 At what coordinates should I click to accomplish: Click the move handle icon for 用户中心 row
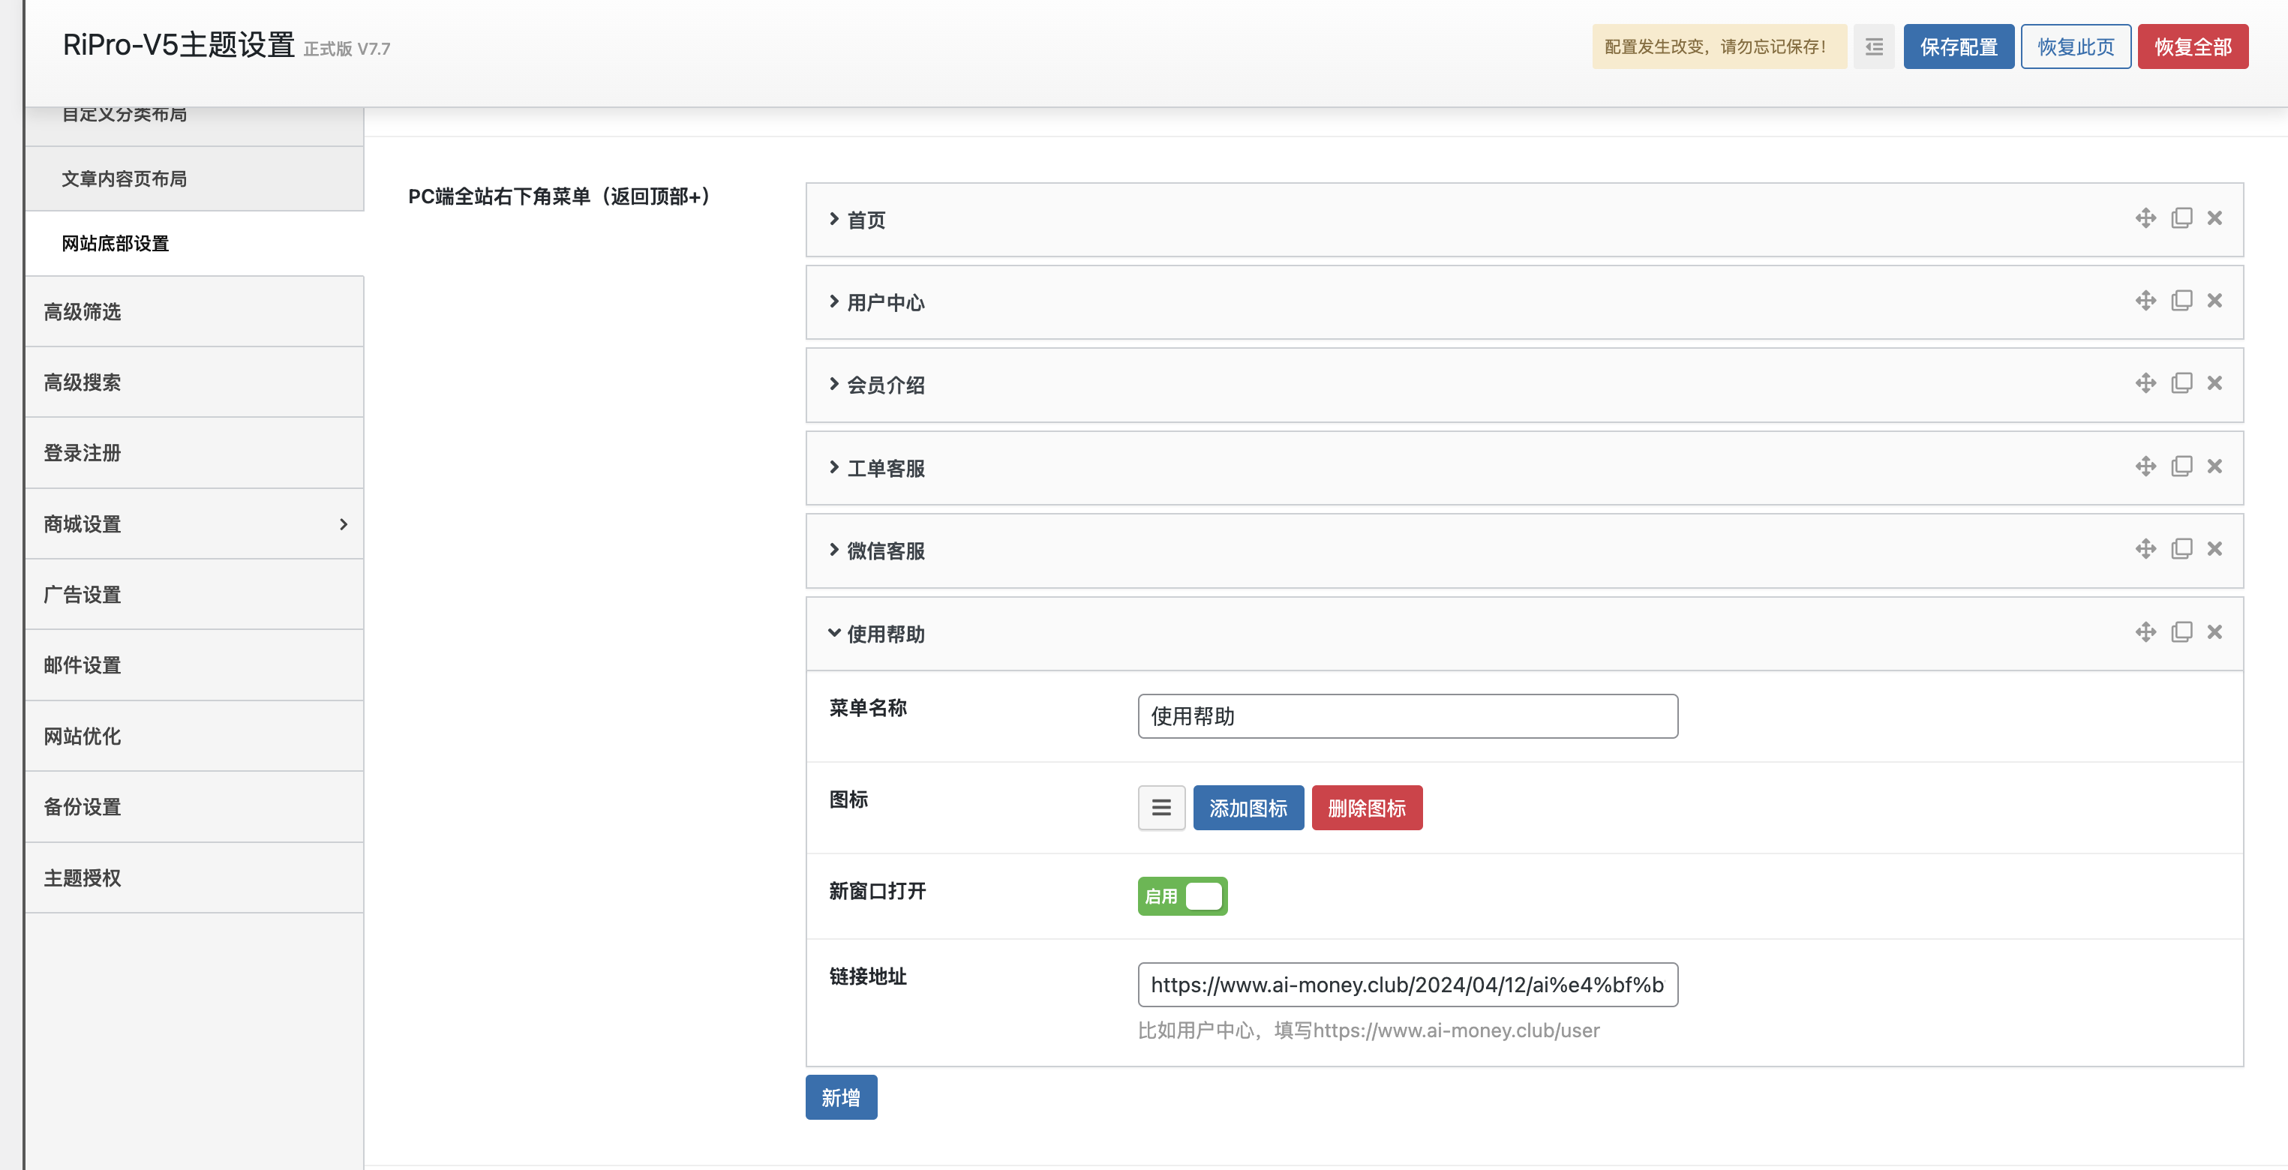pos(2145,301)
